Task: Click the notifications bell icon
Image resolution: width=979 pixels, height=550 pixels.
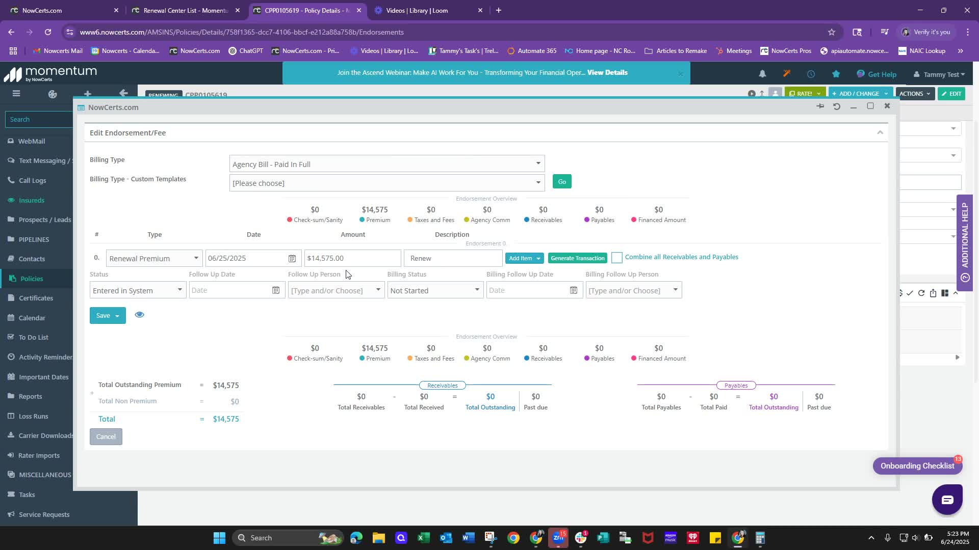Action: (762, 74)
